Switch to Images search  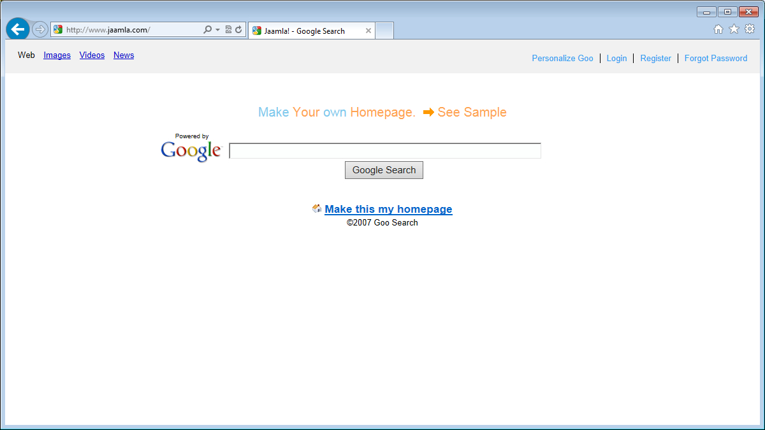[57, 55]
